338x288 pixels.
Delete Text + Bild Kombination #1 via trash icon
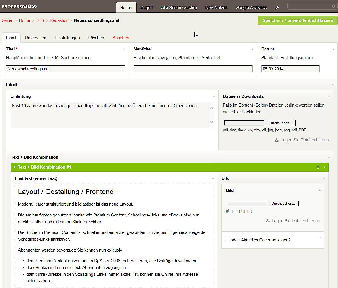[x=318, y=167]
